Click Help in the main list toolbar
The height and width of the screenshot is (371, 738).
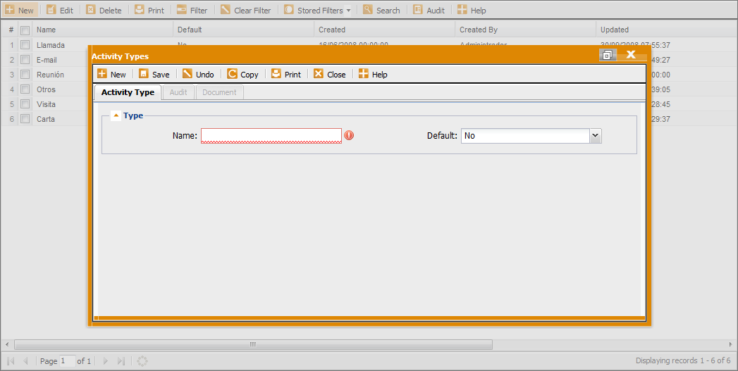[472, 10]
